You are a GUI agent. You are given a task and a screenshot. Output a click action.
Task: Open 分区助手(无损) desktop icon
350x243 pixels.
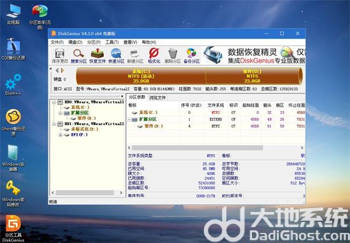[x=40, y=16]
